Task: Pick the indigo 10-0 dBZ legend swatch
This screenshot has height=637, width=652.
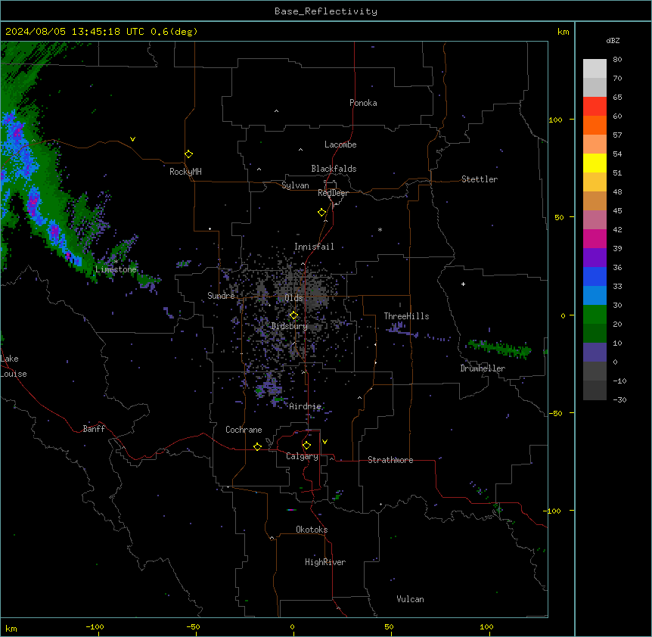Action: (x=595, y=353)
